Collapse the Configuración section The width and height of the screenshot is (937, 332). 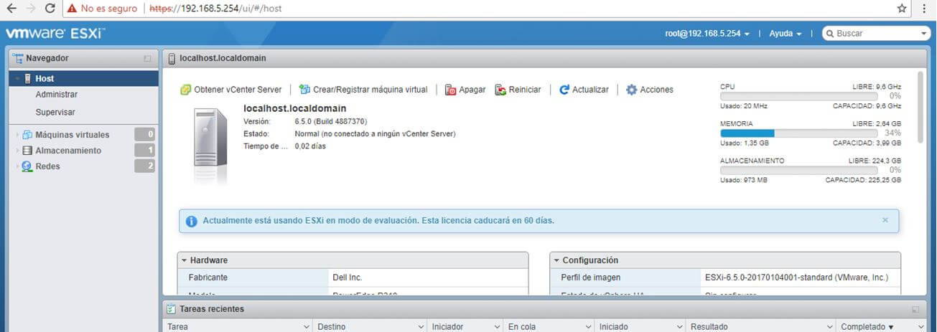click(x=556, y=260)
